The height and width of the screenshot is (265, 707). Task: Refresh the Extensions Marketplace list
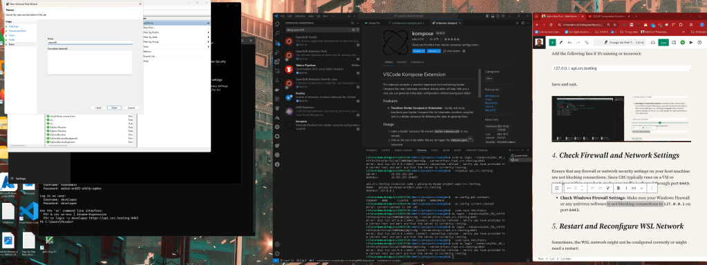[x=352, y=23]
